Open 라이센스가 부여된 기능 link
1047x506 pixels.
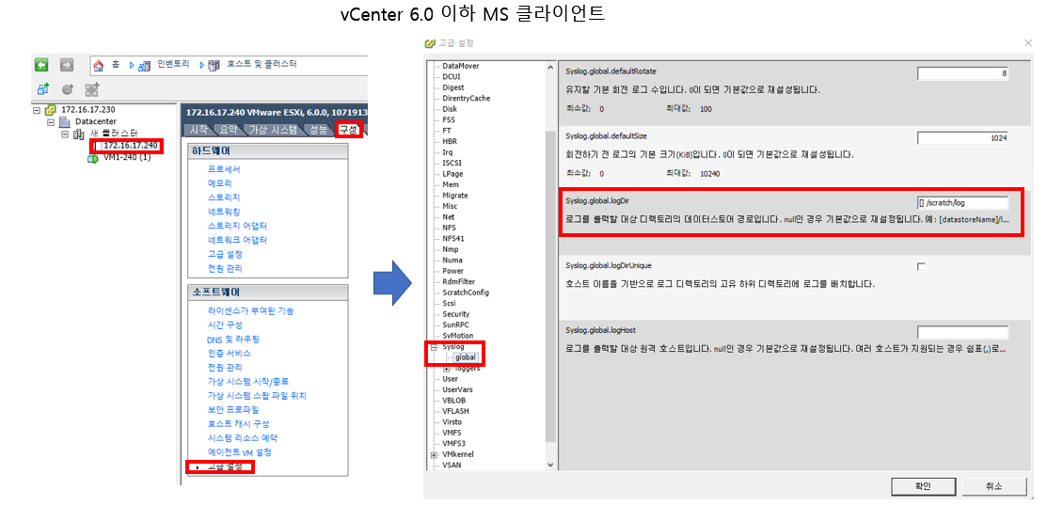250,311
